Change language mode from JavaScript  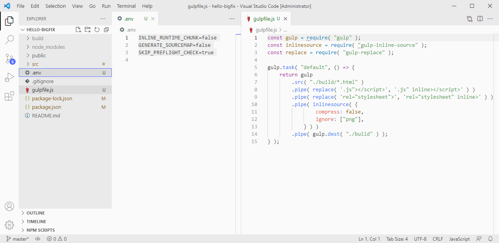459,239
